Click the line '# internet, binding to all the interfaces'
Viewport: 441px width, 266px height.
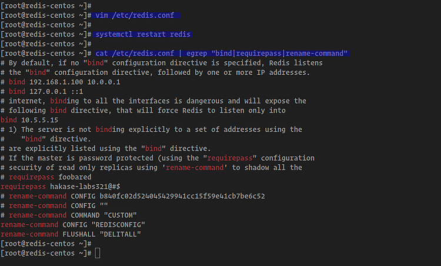click(153, 101)
